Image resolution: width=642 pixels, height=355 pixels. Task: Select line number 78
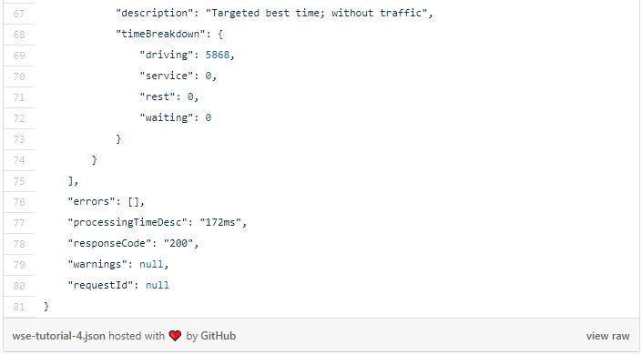[19, 244]
